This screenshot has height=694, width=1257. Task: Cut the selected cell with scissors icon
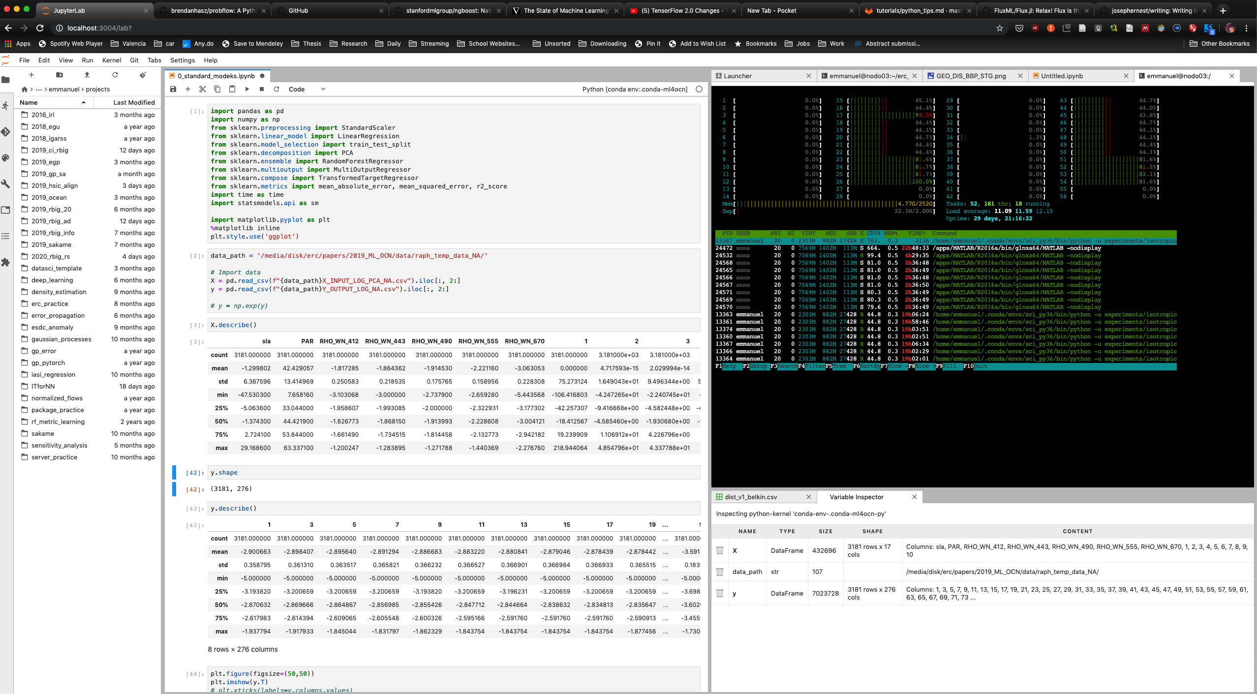[203, 89]
